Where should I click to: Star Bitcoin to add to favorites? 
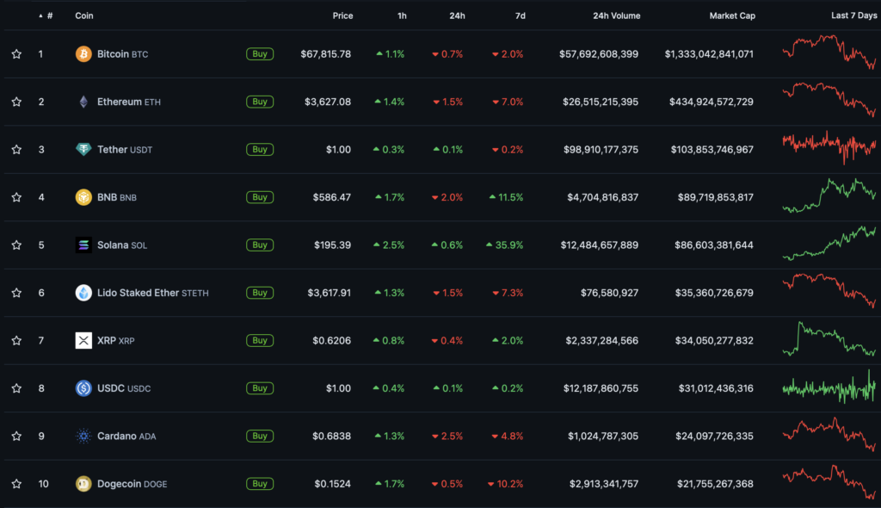16,54
